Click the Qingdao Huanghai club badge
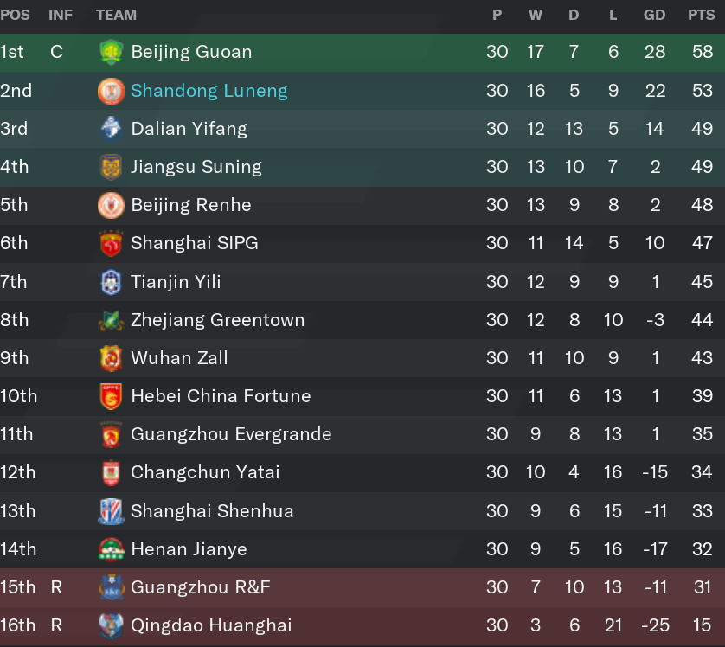 click(111, 625)
